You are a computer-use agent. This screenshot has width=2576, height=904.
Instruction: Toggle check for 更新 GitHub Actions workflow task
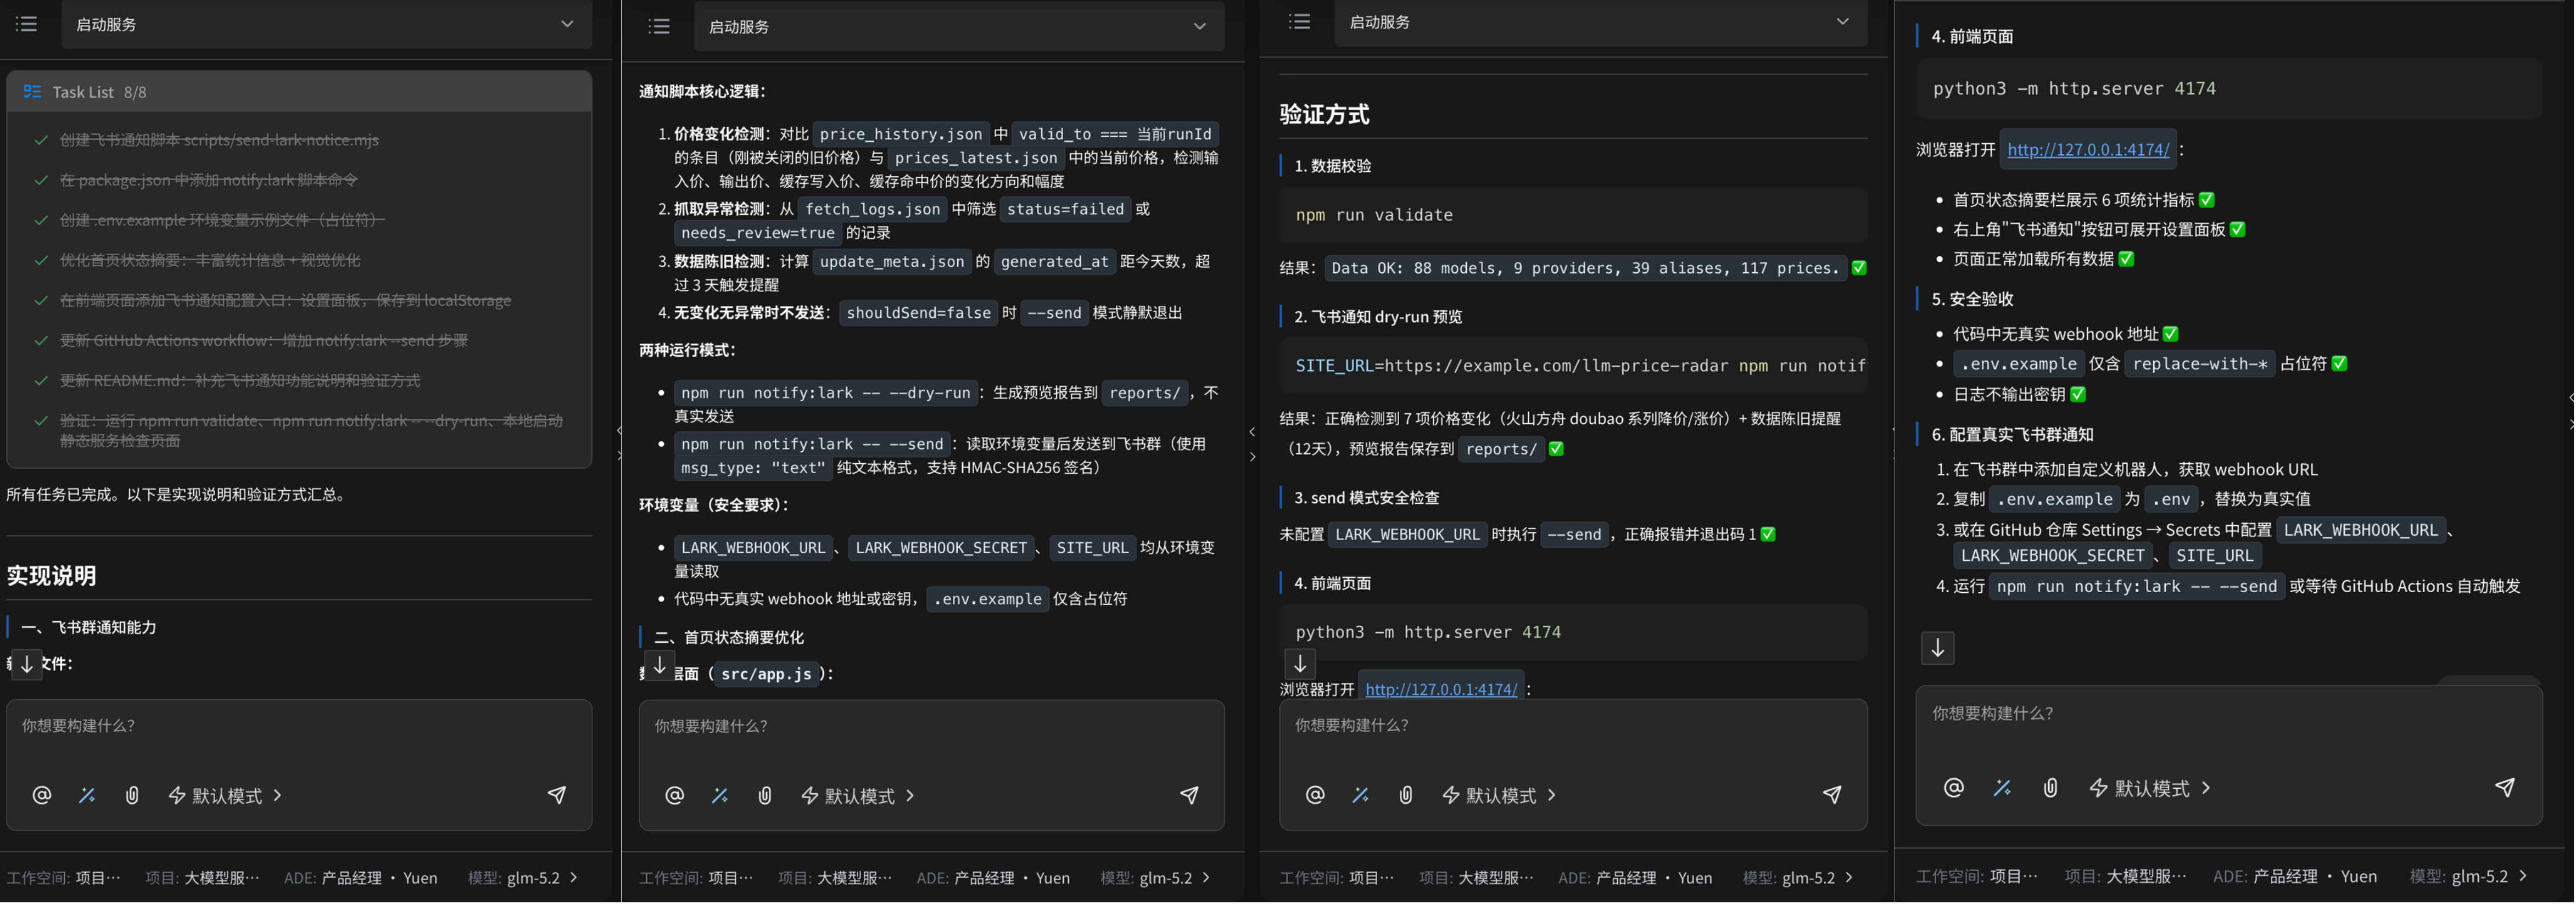(41, 340)
